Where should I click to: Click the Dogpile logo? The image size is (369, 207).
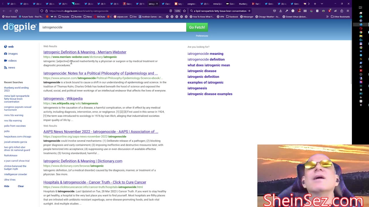point(20,27)
